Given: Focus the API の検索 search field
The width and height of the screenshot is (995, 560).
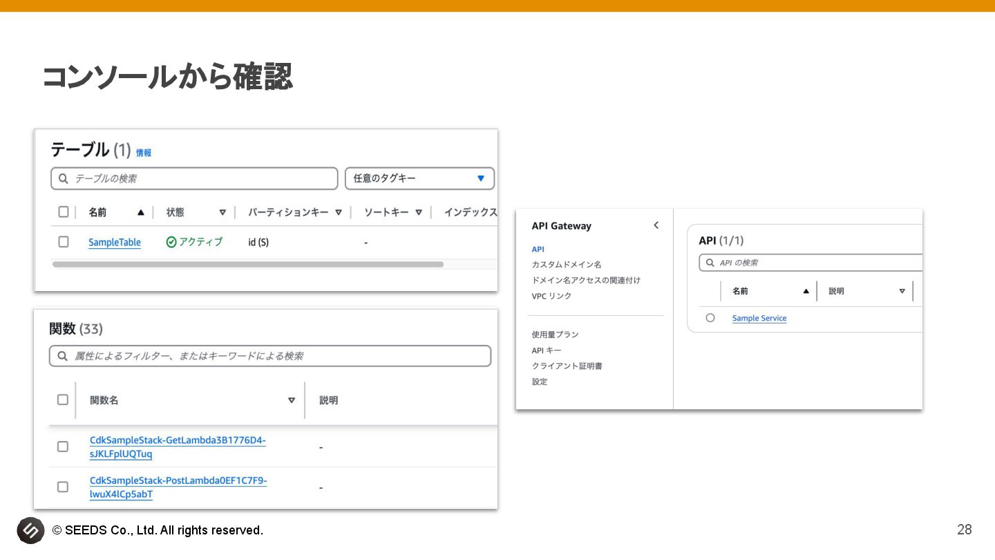Looking at the screenshot, I should point(811,263).
